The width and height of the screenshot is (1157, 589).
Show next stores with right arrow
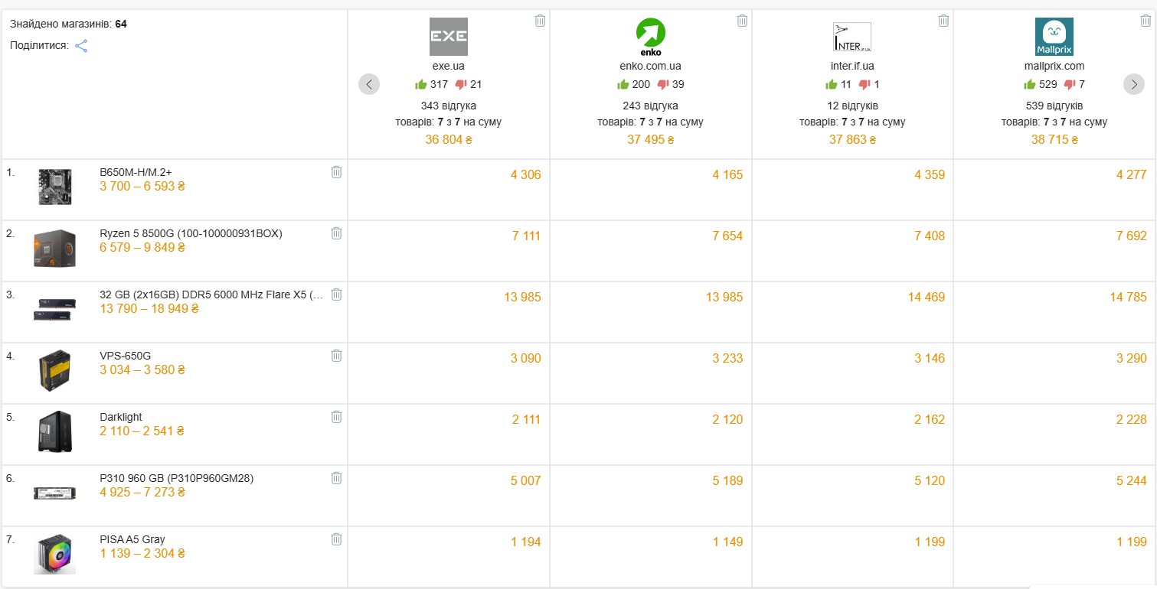pos(1134,84)
